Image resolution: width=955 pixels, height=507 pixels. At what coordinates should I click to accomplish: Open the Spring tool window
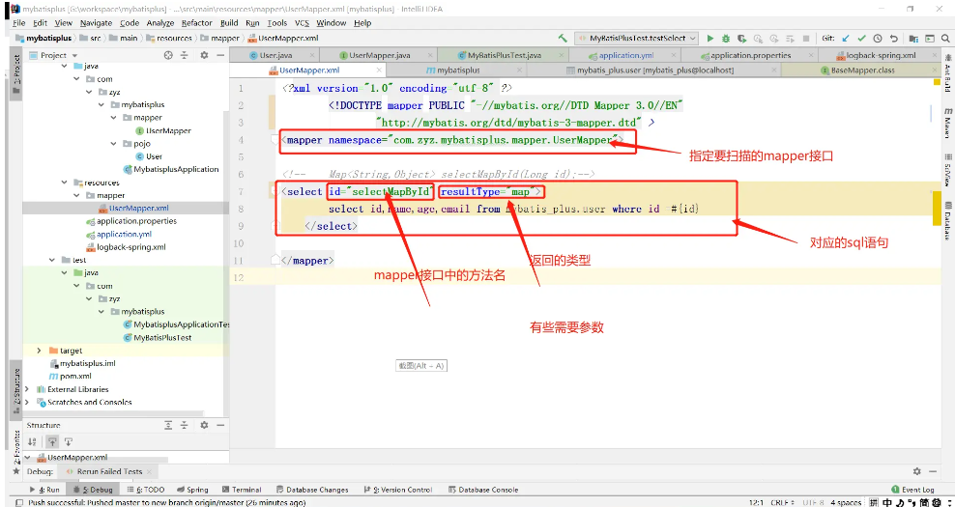[x=192, y=490]
